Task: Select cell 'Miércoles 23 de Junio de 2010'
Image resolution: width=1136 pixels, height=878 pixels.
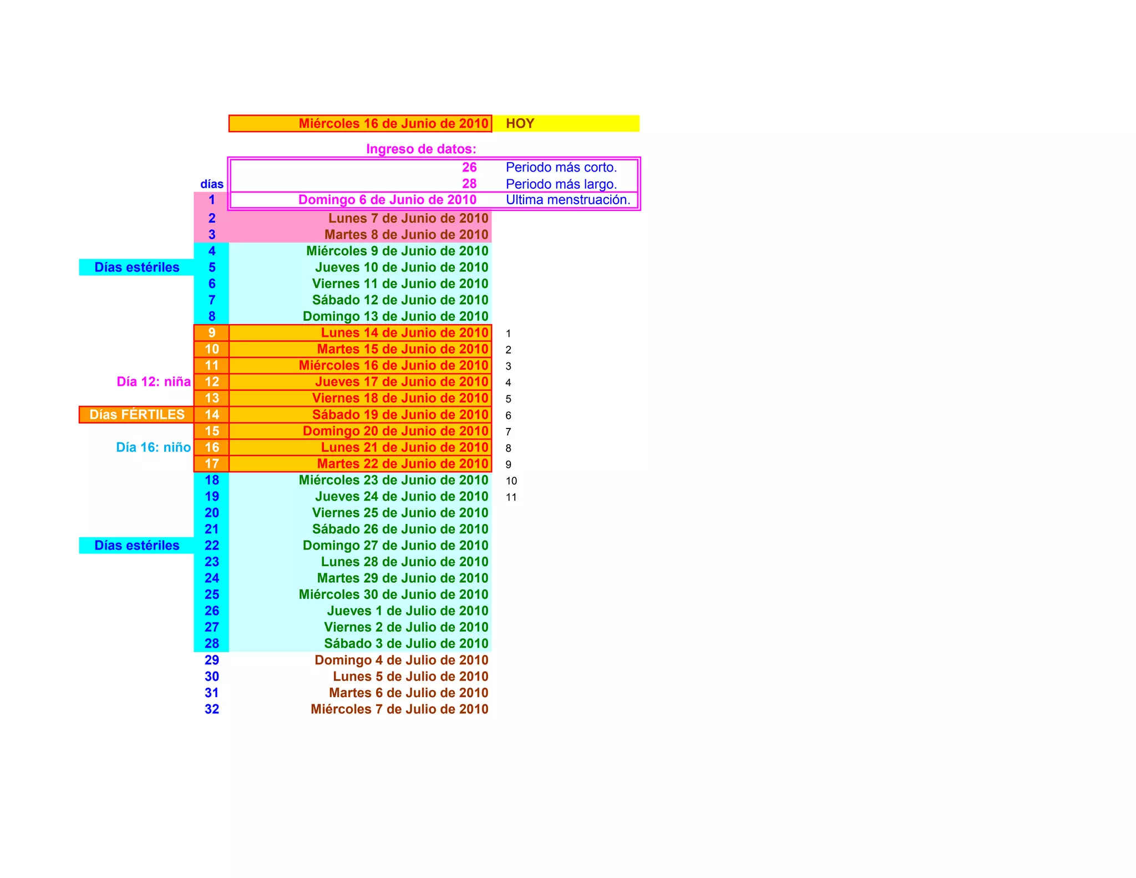Action: point(393,480)
